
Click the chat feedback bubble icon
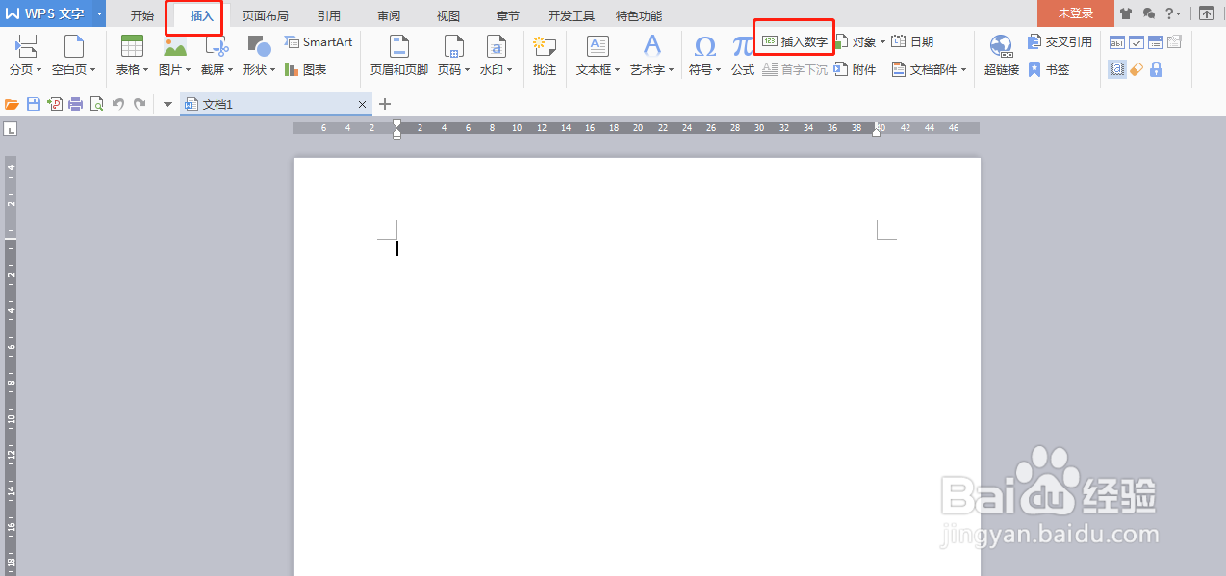coord(1149,13)
